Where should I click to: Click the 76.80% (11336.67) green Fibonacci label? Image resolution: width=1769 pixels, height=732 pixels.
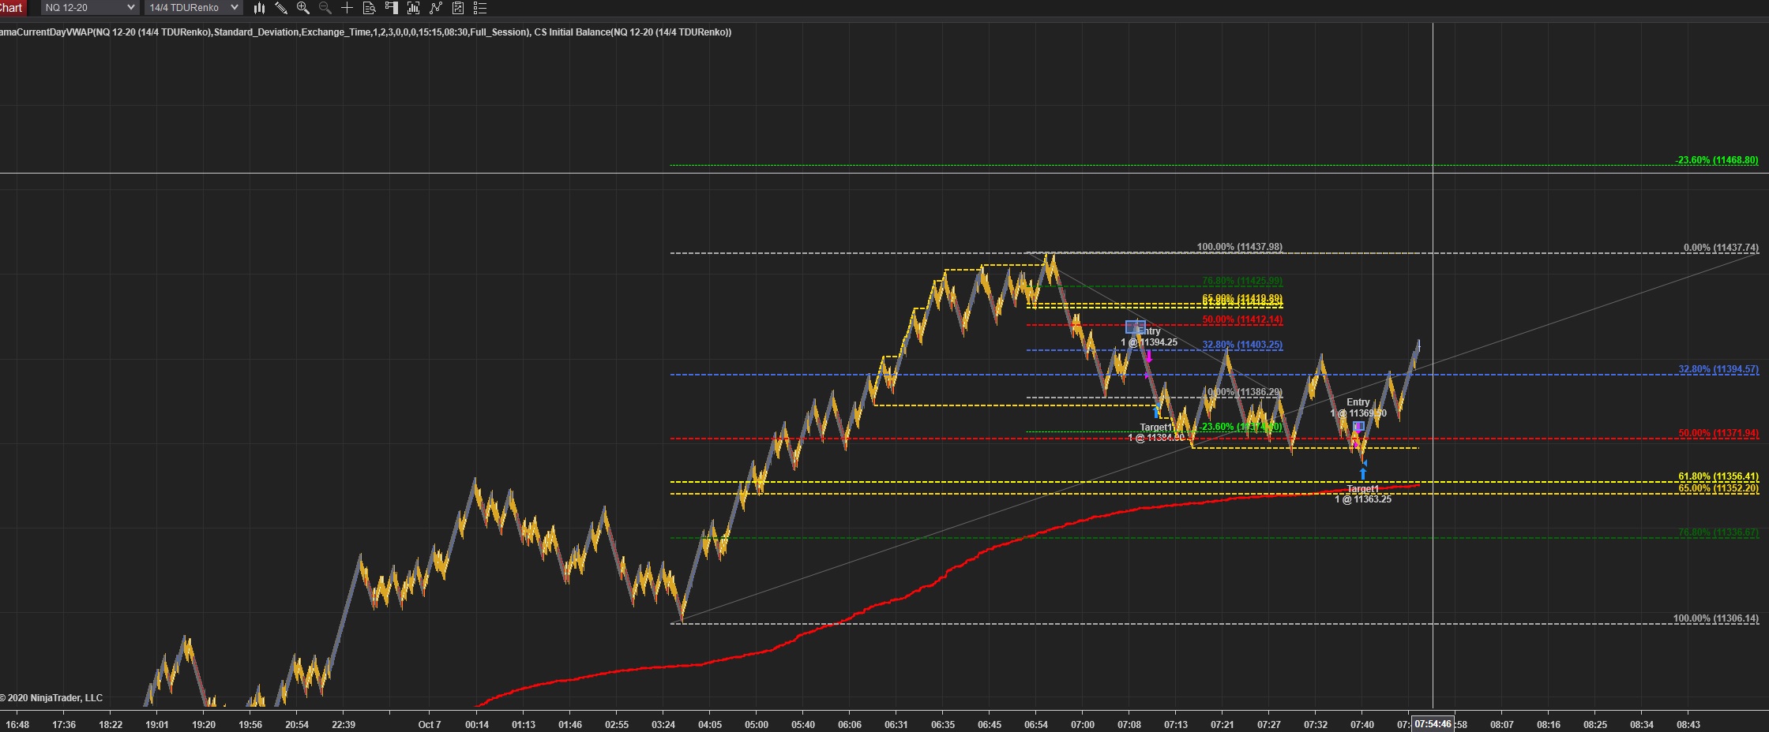(x=1718, y=532)
